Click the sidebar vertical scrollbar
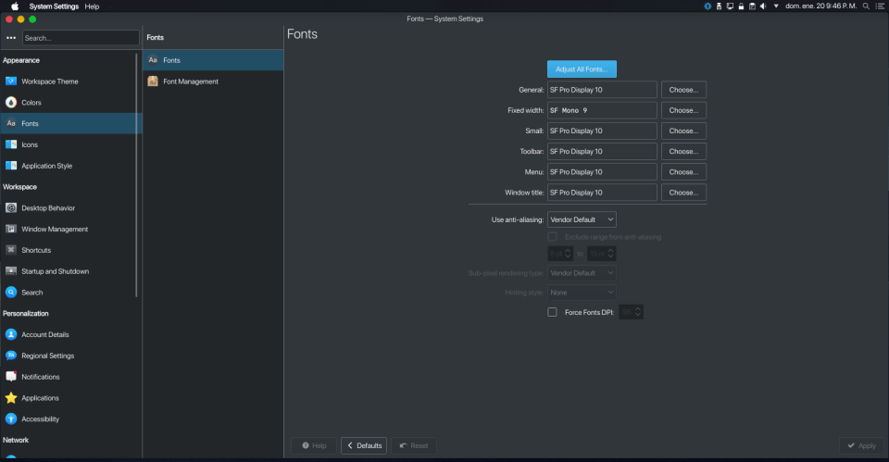Screen dimensions: 889x462 pyautogui.click(x=136, y=176)
